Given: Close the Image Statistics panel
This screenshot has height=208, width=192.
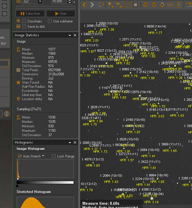Looking at the screenshot, I should click(75, 35).
